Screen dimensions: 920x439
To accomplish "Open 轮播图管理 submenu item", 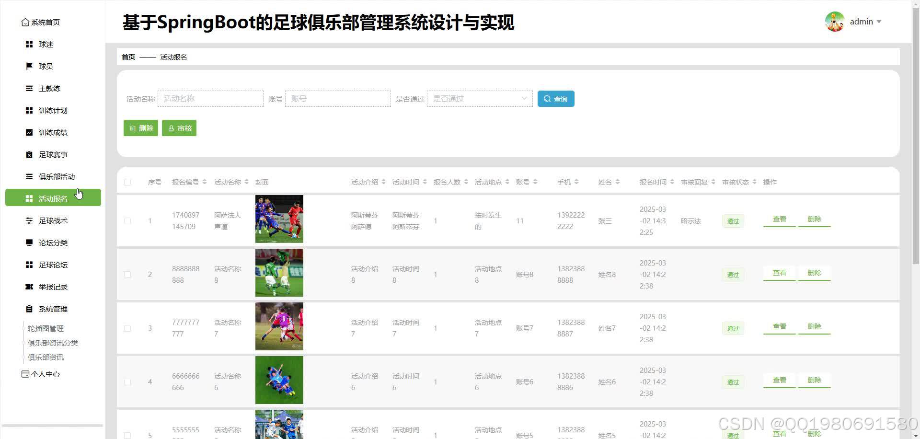I will (x=46, y=328).
